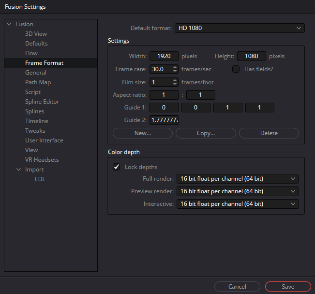Click the Frame rate stepper arrows
The height and width of the screenshot is (294, 315).
pyautogui.click(x=175, y=69)
